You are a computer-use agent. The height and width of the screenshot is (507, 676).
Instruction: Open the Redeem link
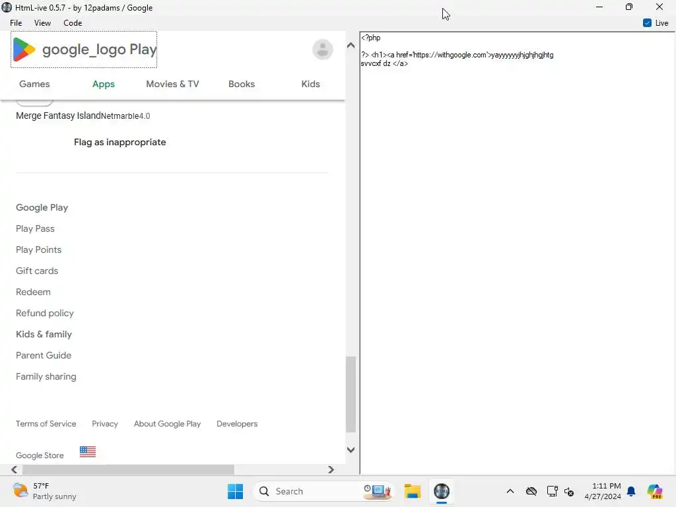click(x=33, y=292)
